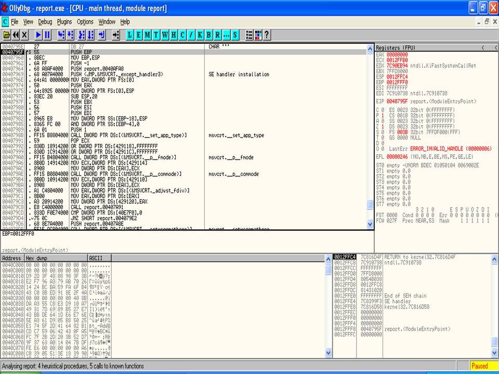Click the ASCII column header
This screenshot has width=499, height=374.
tap(99, 258)
